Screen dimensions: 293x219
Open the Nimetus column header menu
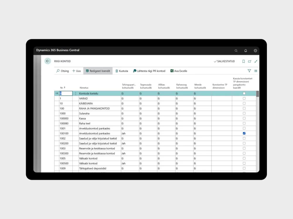pos(84,88)
